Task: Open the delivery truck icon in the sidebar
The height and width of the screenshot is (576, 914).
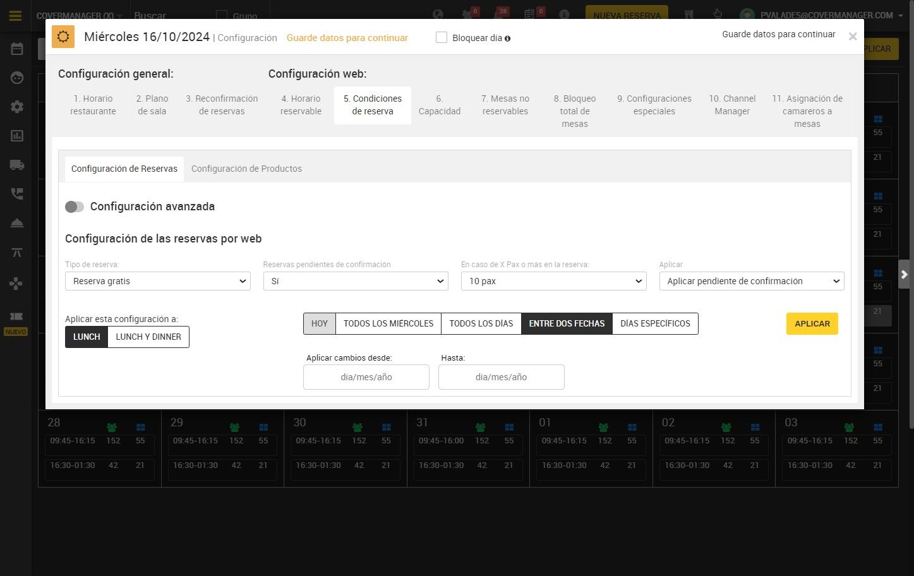Action: click(17, 165)
